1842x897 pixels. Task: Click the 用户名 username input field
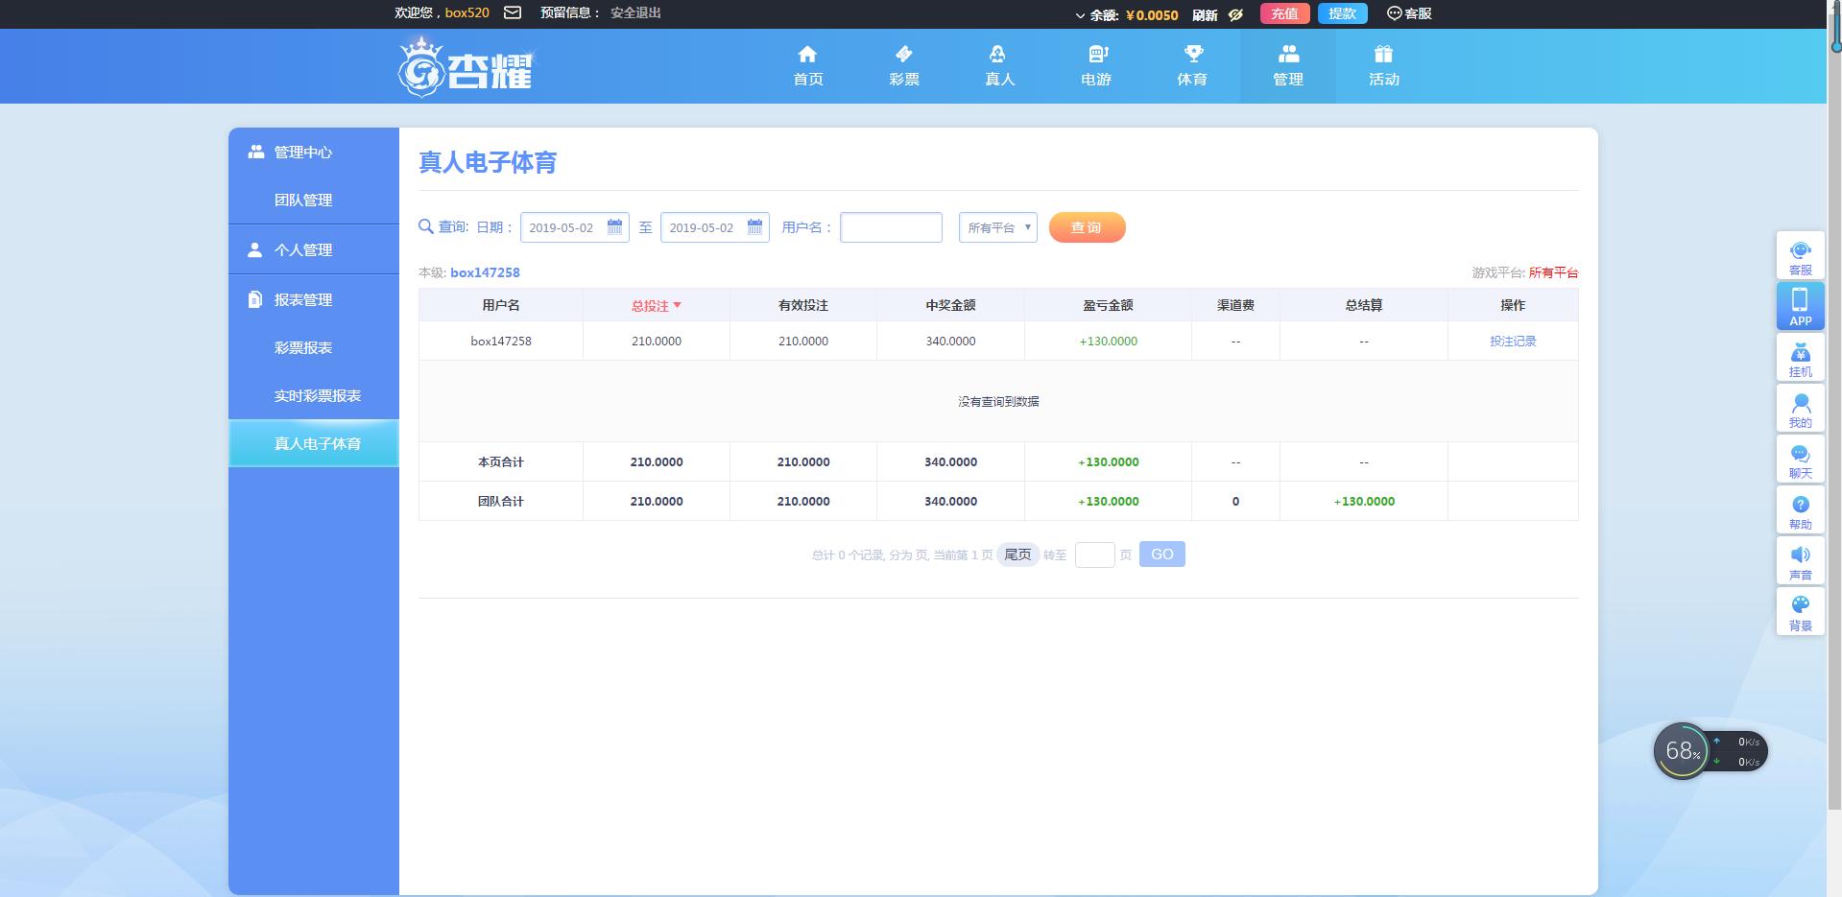pos(891,227)
